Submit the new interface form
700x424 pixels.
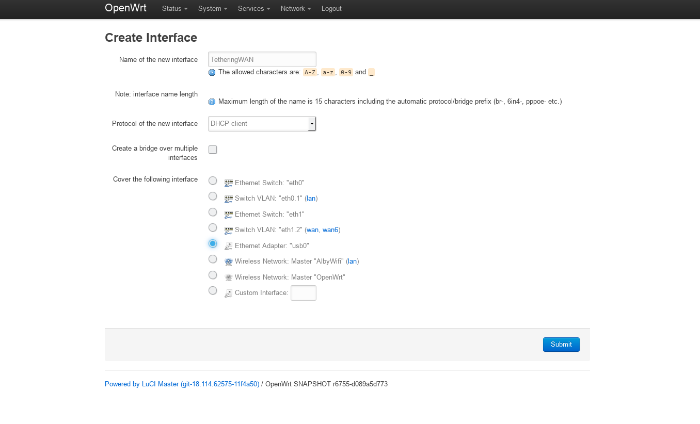561,345
